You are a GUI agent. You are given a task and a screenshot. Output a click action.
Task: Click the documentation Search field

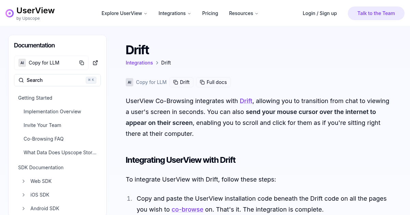pyautogui.click(x=57, y=80)
